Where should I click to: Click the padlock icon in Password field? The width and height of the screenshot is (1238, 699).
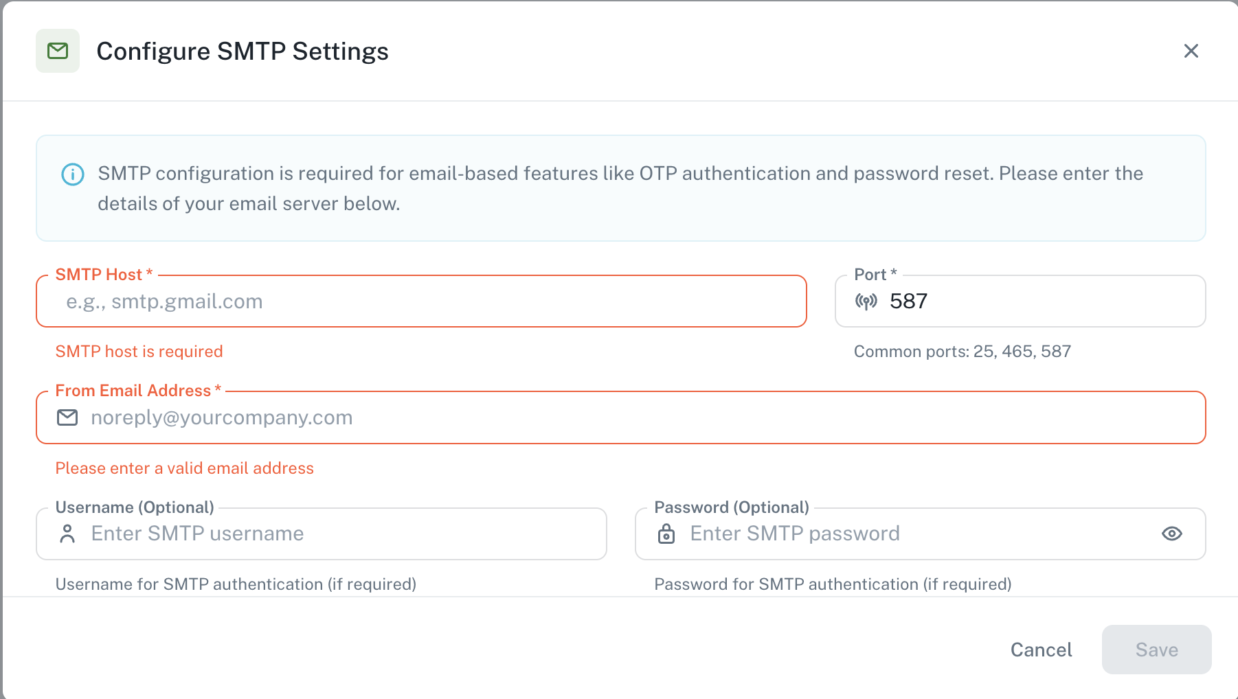667,534
